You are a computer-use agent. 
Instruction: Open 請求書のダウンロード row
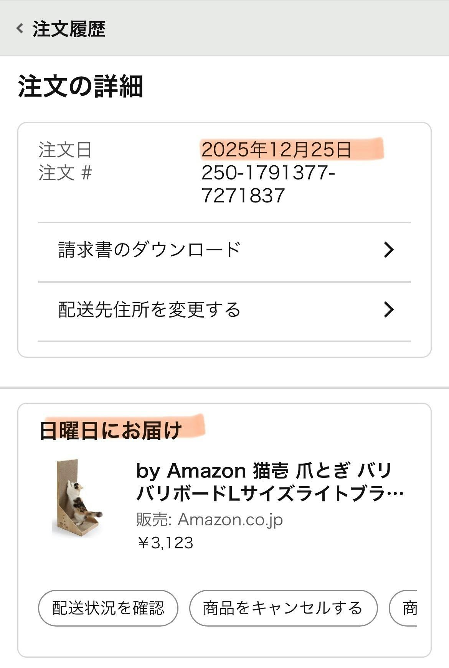click(149, 250)
